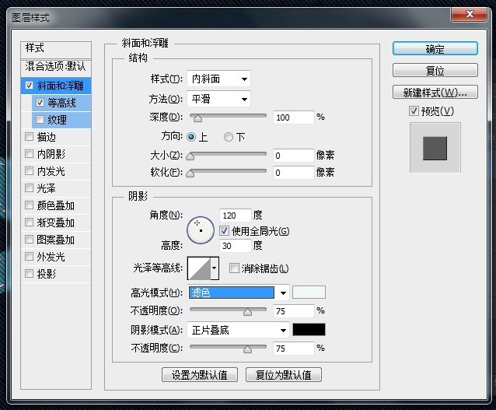Image resolution: width=496 pixels, height=410 pixels.
Task: Click the layer style preview thumbnail
Action: pyautogui.click(x=435, y=148)
